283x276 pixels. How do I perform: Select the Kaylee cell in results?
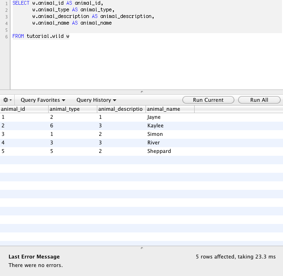click(x=155, y=126)
